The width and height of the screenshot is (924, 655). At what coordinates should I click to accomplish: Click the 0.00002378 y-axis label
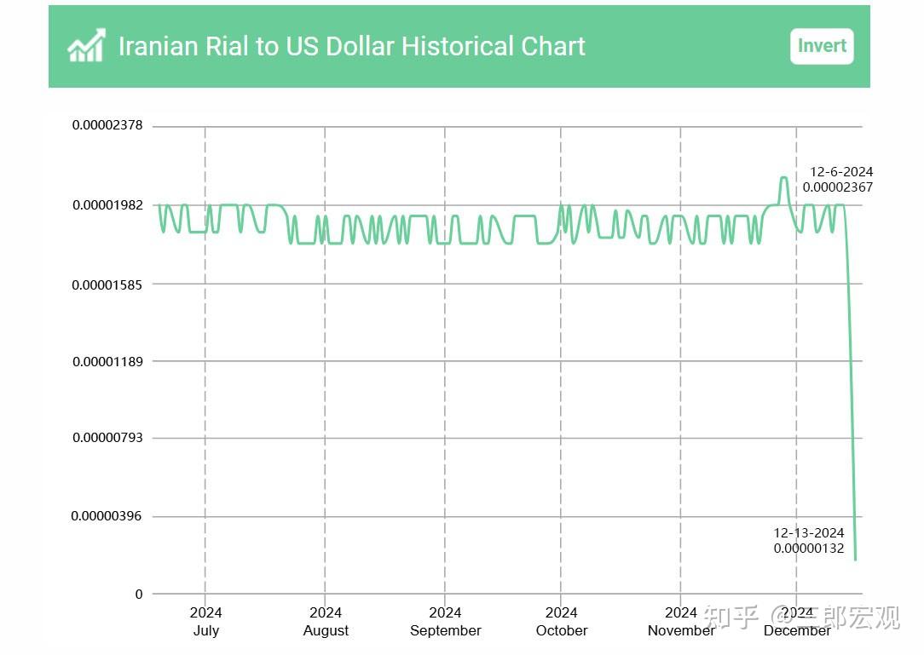coord(107,125)
